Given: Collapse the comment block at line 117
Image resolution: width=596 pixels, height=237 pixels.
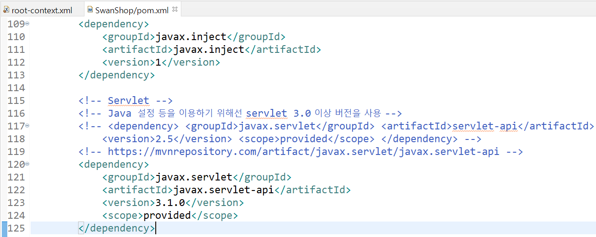Looking at the screenshot, I should [27, 125].
